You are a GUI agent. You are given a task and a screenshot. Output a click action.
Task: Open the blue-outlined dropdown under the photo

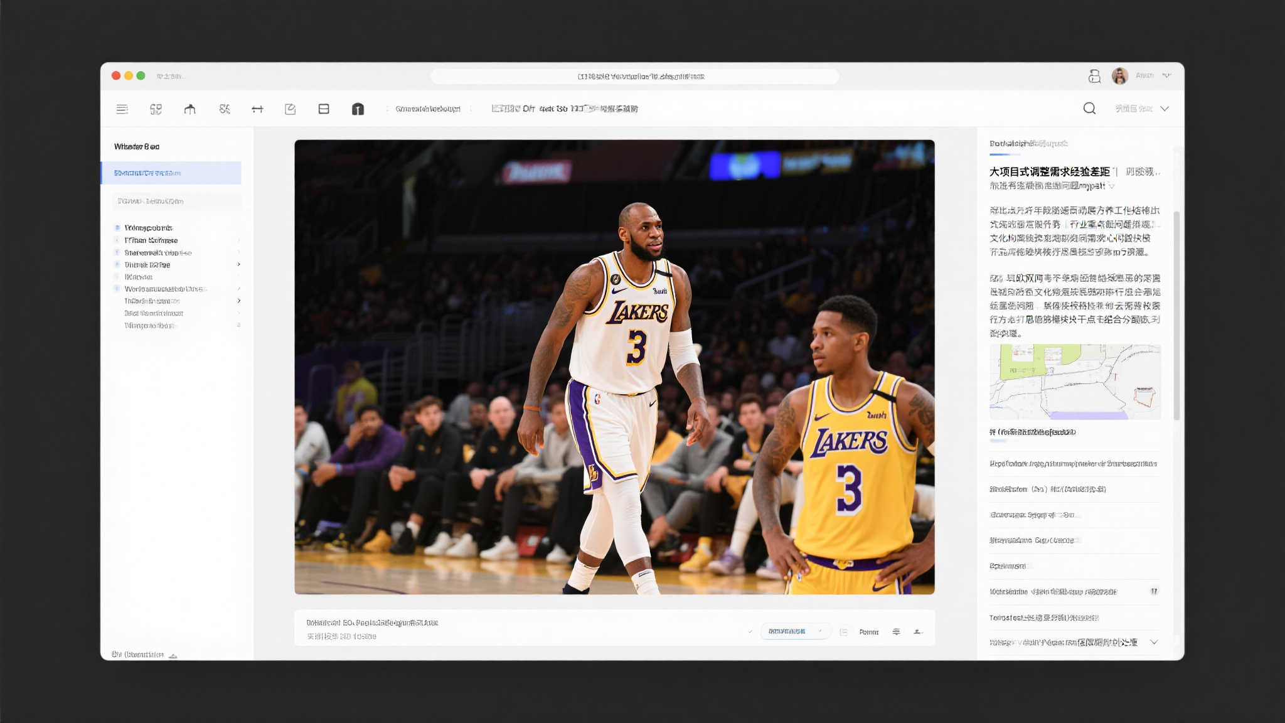(795, 631)
